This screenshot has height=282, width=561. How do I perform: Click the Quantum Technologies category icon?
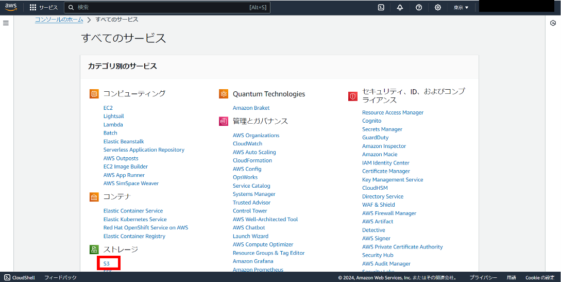point(224,94)
